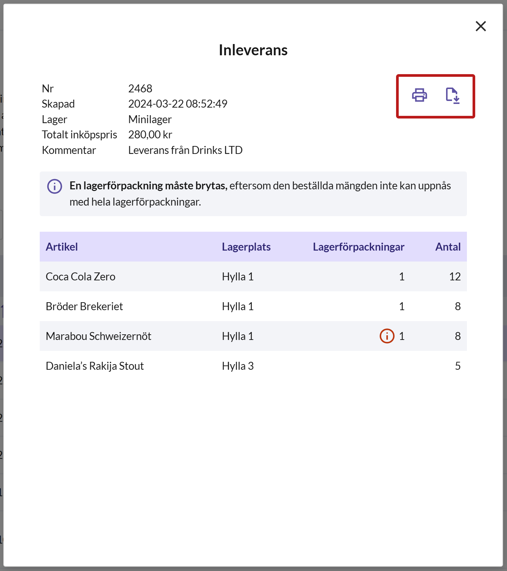
Task: Click the orange warning icon for Marabou Schweizernöt
Action: pos(387,336)
